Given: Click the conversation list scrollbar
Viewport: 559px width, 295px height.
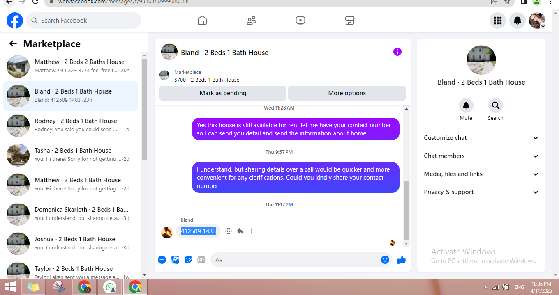Looking at the screenshot, I should coord(144,109).
